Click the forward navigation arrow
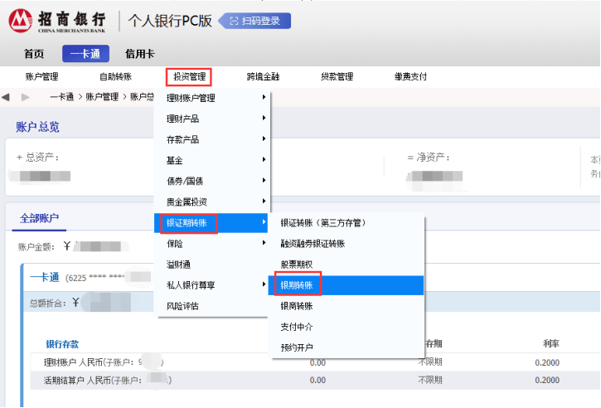 [26, 97]
